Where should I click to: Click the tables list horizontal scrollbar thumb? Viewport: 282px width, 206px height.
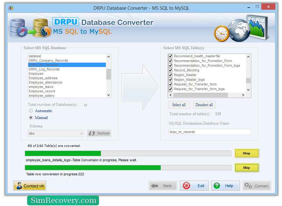coord(201,95)
